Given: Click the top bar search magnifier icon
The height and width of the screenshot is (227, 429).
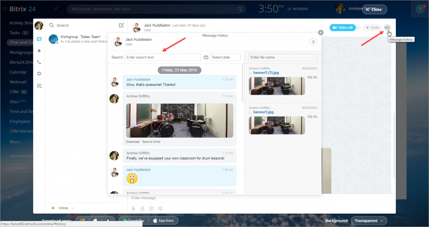Looking at the screenshot, I should [240, 9].
